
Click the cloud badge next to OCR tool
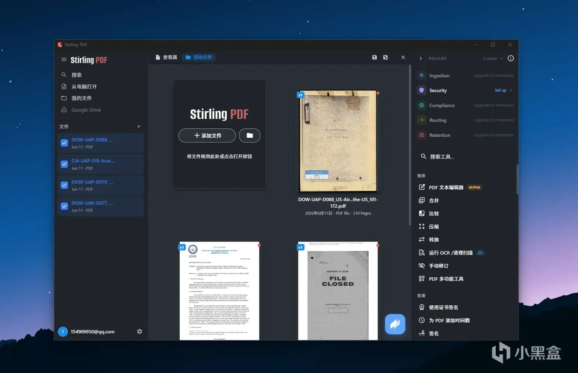click(x=480, y=253)
